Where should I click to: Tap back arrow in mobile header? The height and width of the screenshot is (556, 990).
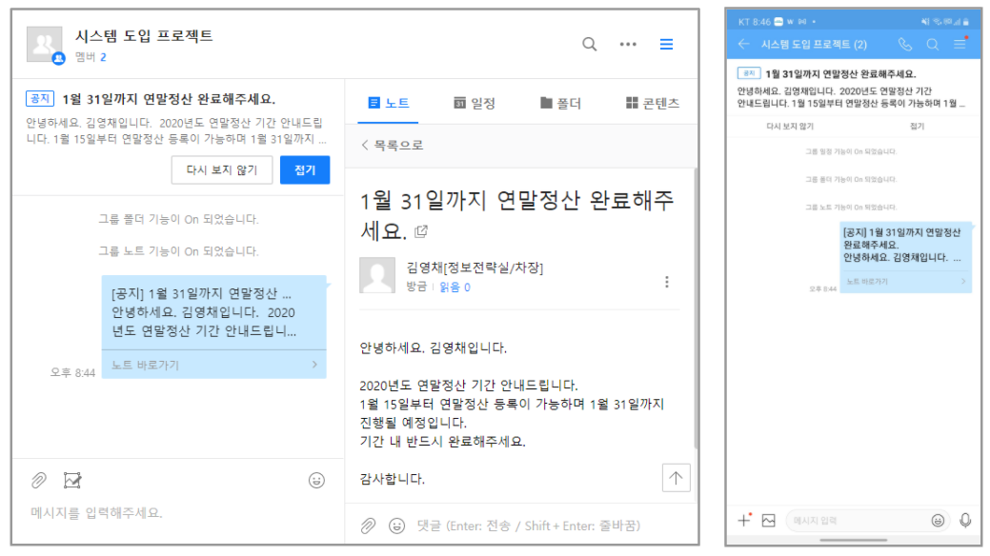coord(744,44)
